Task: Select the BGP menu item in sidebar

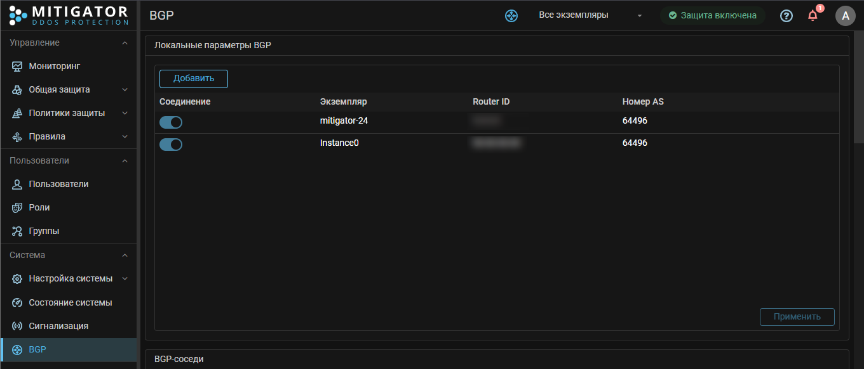Action: pyautogui.click(x=37, y=349)
